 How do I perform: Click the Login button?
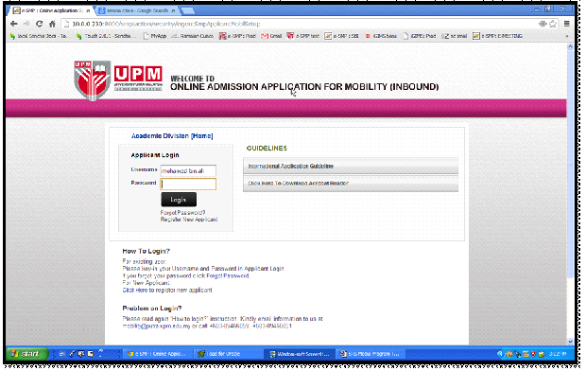click(x=179, y=200)
